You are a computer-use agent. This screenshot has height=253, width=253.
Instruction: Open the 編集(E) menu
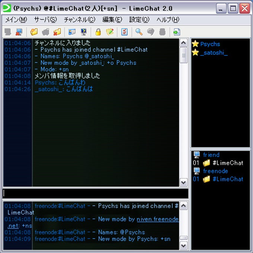coord(112,20)
